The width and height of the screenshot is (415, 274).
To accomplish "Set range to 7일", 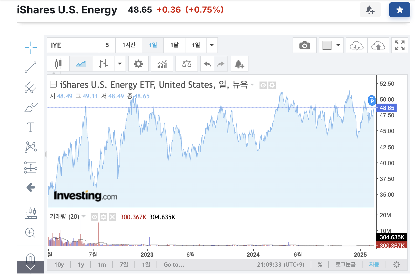I will point(124,265).
